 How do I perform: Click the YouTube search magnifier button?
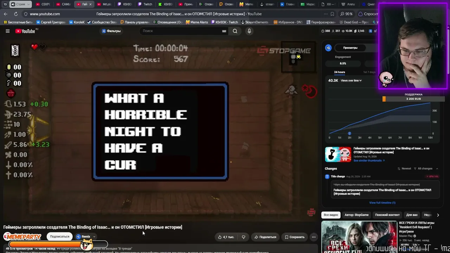click(235, 31)
